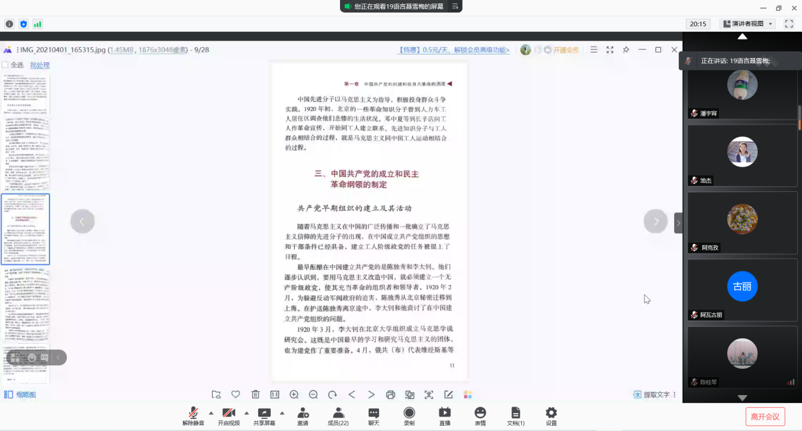Open meeting 设置 settings

551,416
